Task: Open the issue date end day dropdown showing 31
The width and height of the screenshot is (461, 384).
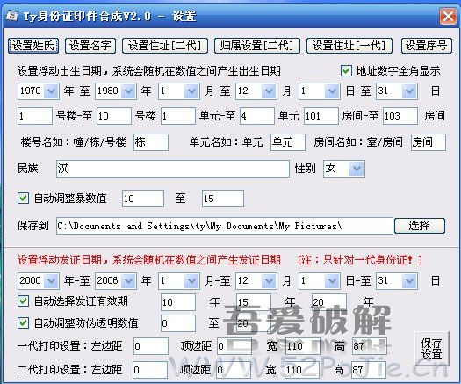Action: click(409, 281)
